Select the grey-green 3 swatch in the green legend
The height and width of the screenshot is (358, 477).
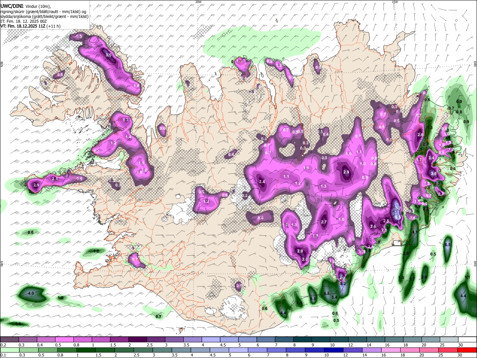point(162,350)
